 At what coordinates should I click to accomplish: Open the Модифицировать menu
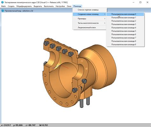tap(24, 6)
